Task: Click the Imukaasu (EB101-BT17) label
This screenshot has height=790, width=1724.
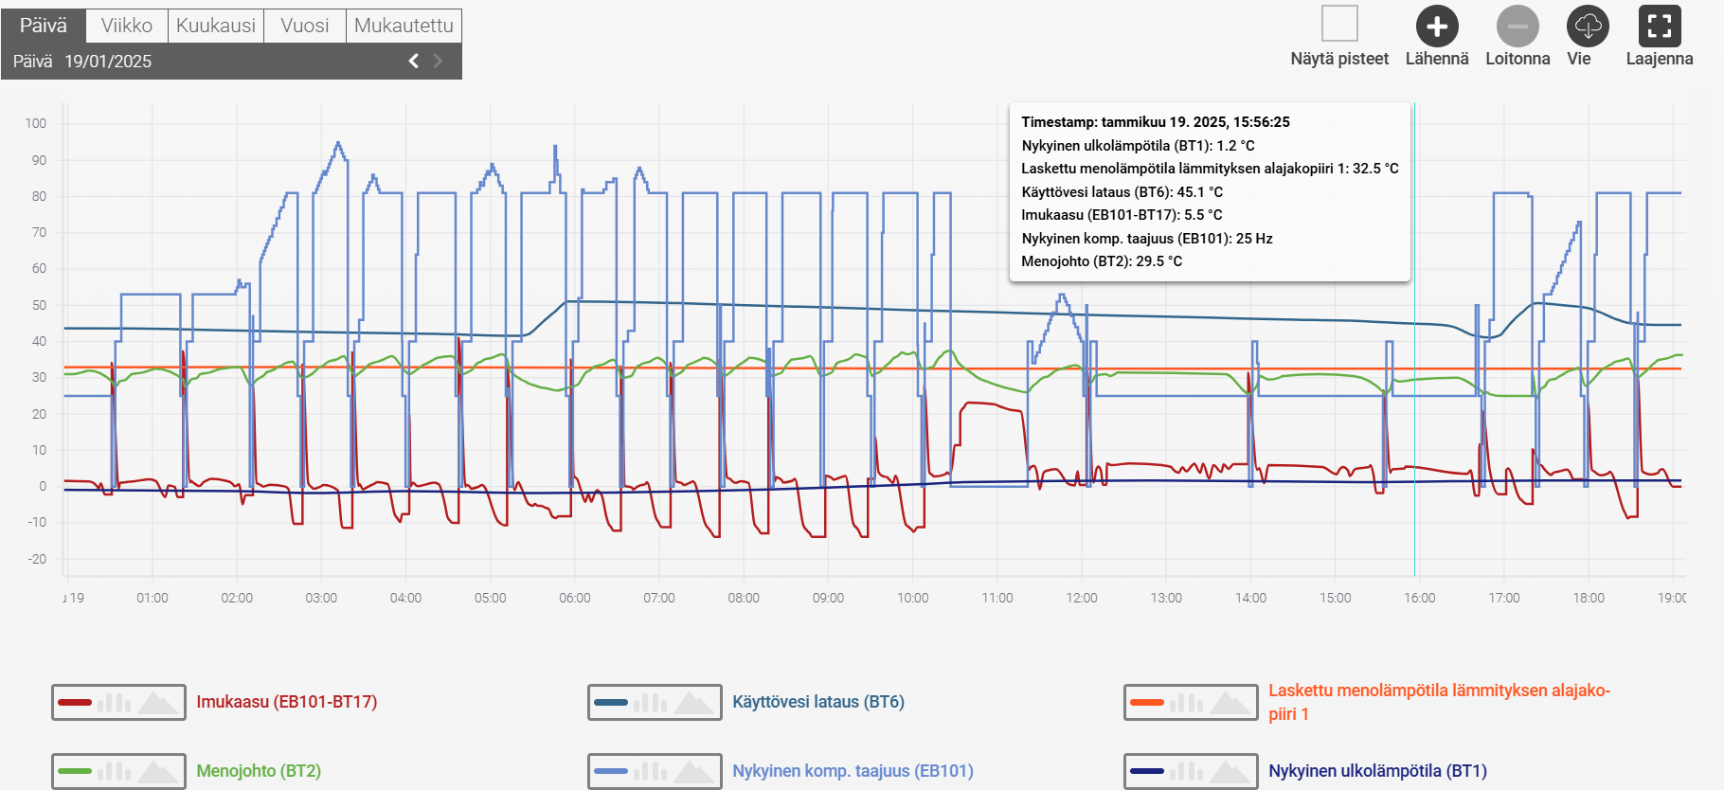Action: pyautogui.click(x=286, y=702)
